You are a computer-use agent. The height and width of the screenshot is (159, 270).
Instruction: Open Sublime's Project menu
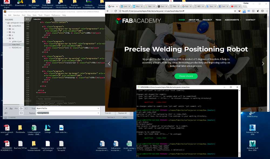tap(47, 15)
